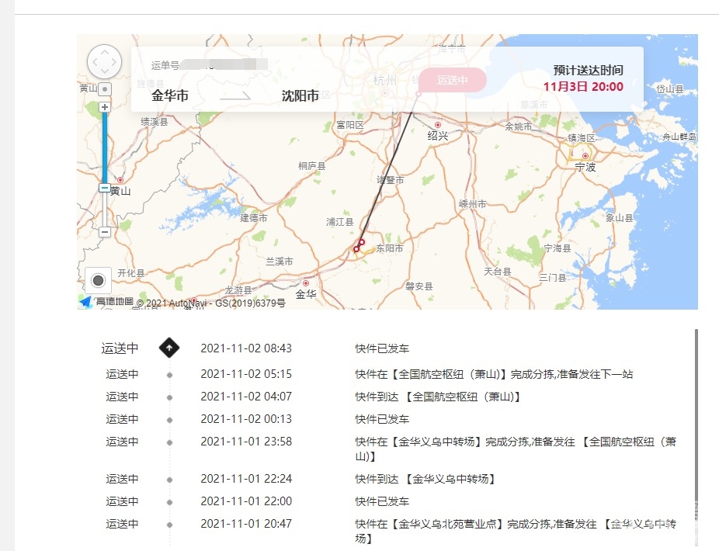Click the black diamond latest-status icon
Screen dimensions: 719x551
coord(169,348)
